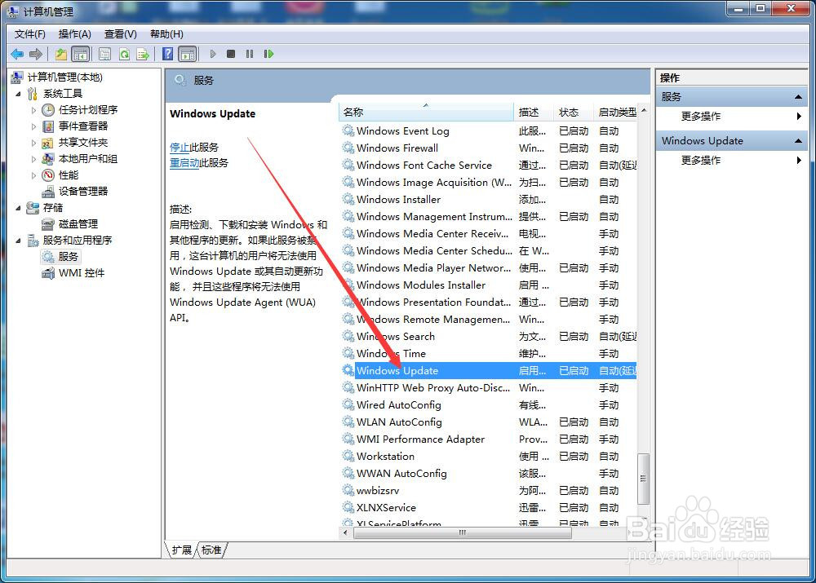The width and height of the screenshot is (816, 583).
Task: Click the horizontal scrollbar thumb in services list
Action: pyautogui.click(x=462, y=532)
